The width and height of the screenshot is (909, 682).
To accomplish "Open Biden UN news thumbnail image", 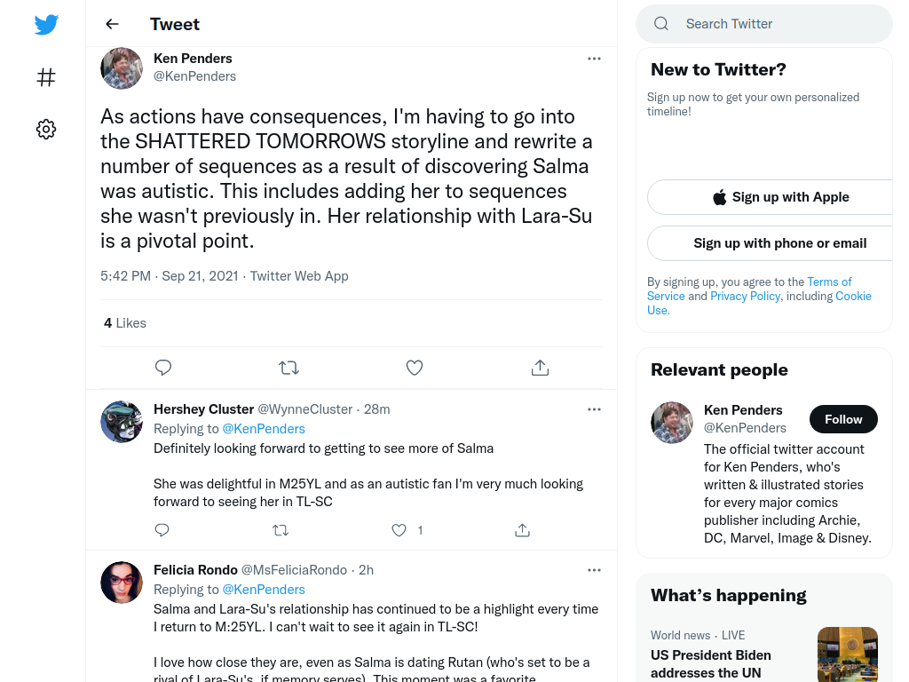I will (x=848, y=654).
